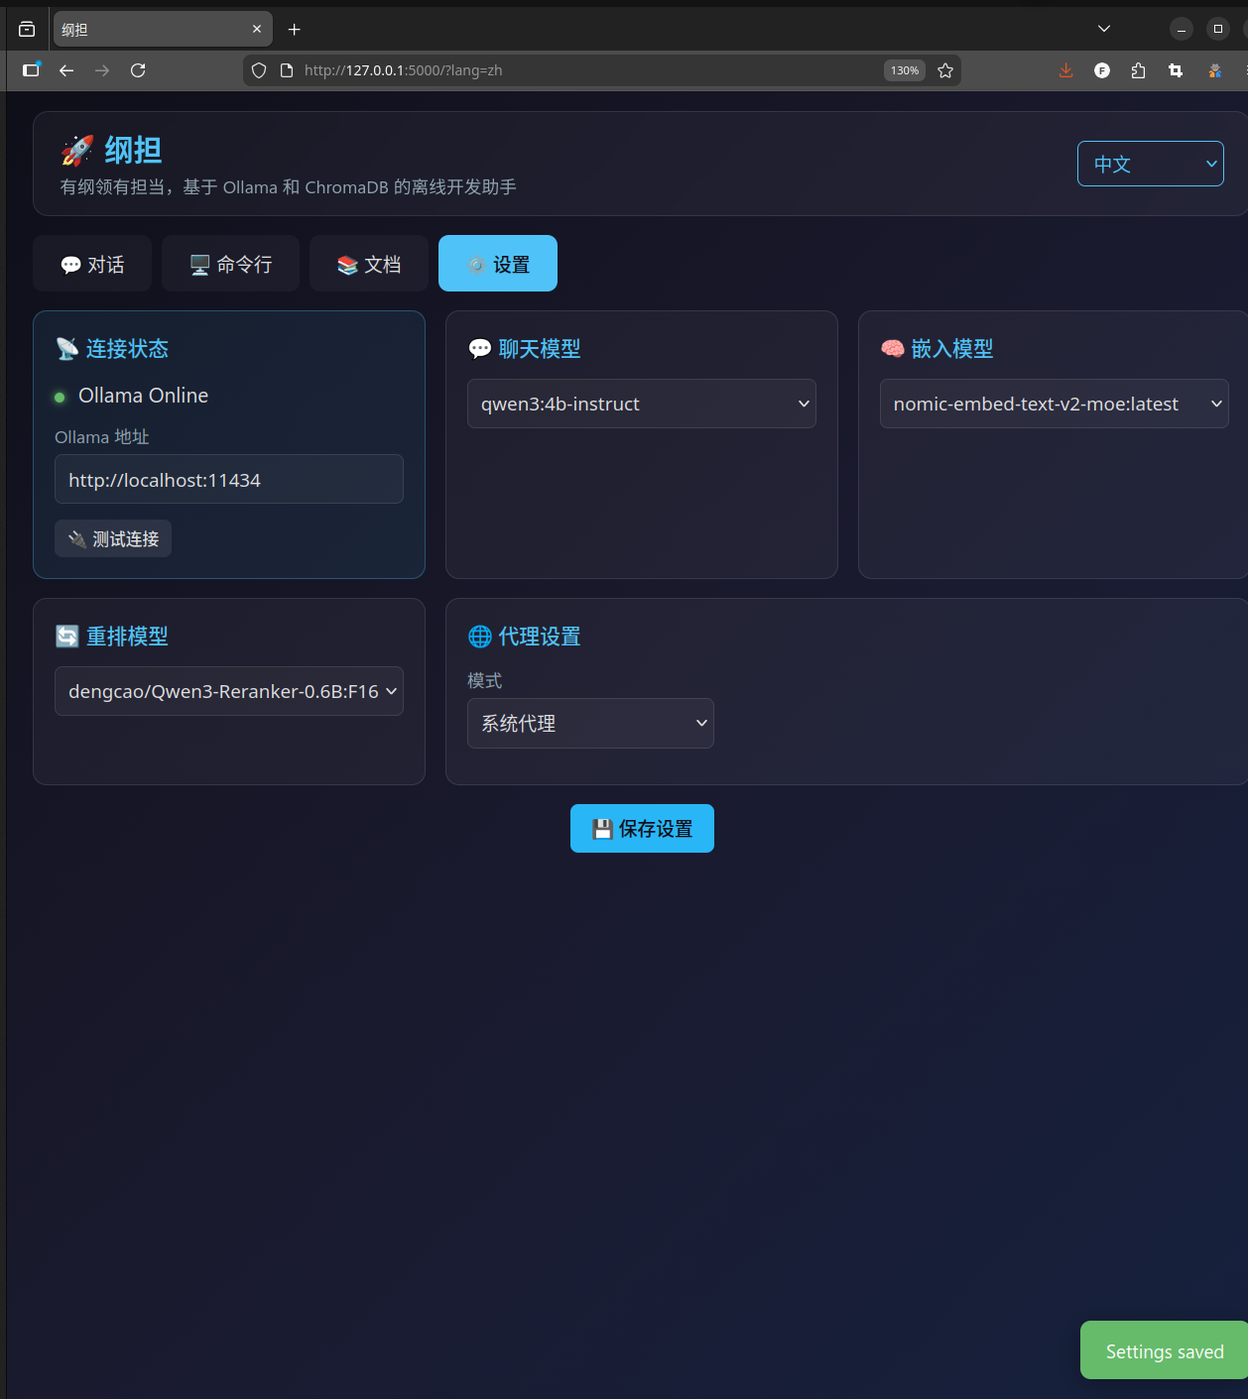Switch to the 文档 tab

[368, 263]
